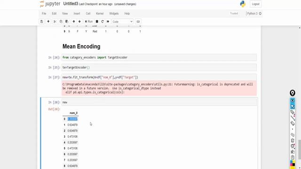Click the trash clear-annotations icon

pos(293,140)
